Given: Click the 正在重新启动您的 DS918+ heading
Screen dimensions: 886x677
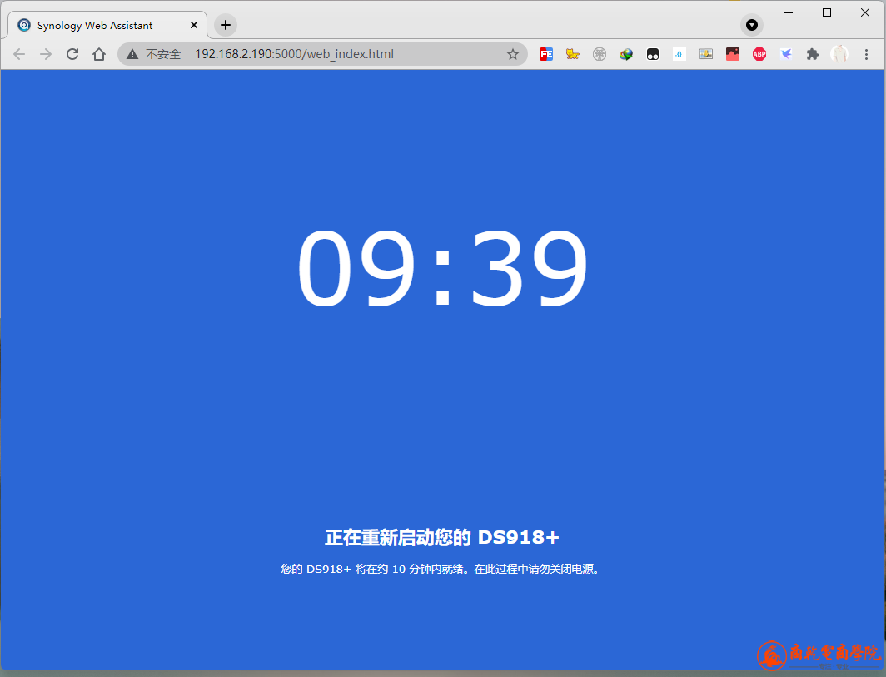Looking at the screenshot, I should coord(442,537).
